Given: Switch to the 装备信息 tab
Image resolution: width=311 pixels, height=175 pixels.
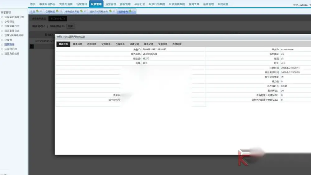Looking at the screenshot, I should (x=77, y=44).
